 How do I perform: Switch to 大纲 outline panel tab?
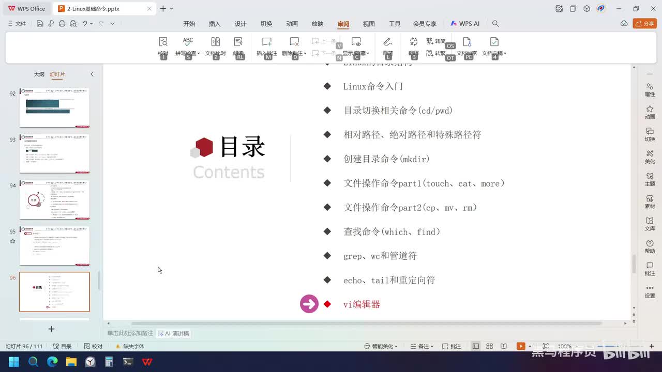coord(39,74)
